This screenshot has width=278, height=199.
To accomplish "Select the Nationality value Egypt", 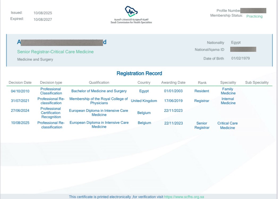I will (236, 43).
